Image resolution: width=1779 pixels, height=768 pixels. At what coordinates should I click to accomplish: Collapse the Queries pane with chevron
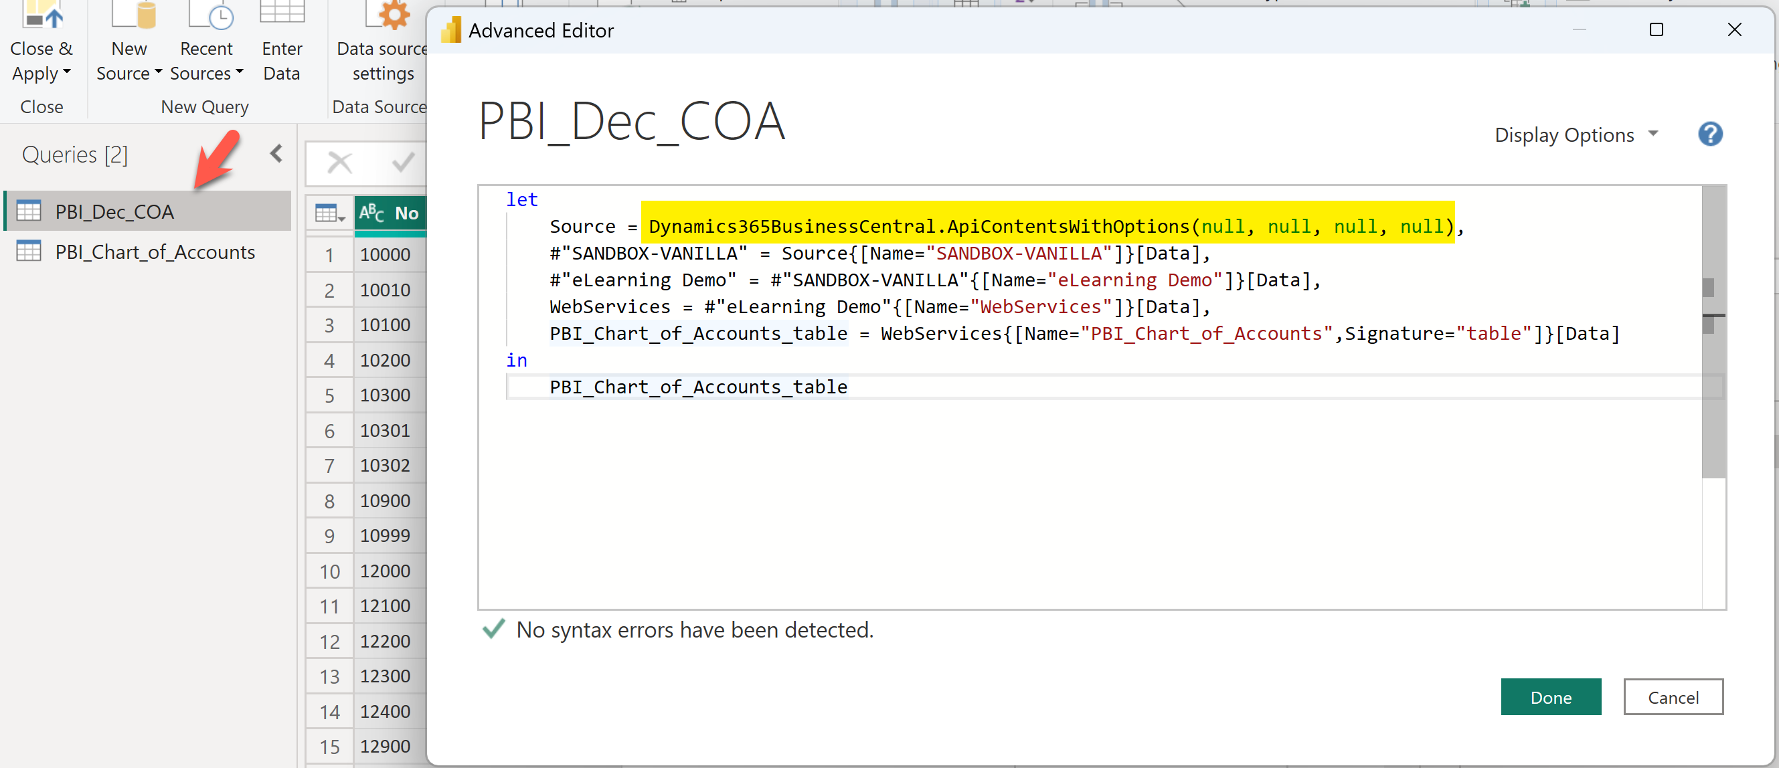277,154
